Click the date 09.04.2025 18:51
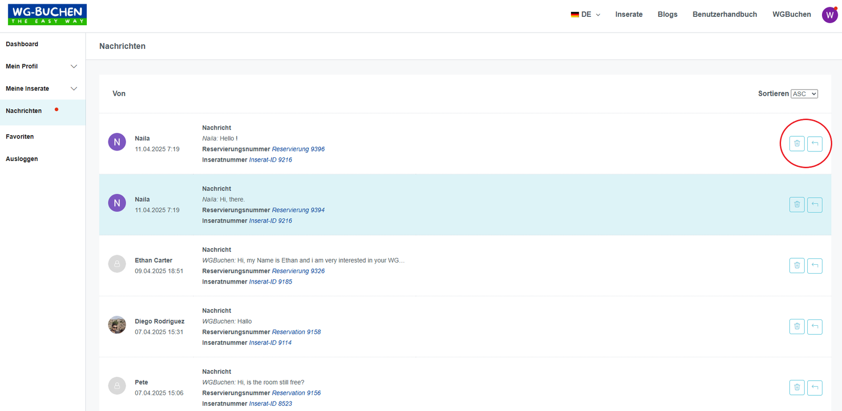Image resolution: width=842 pixels, height=411 pixels. [x=159, y=272]
